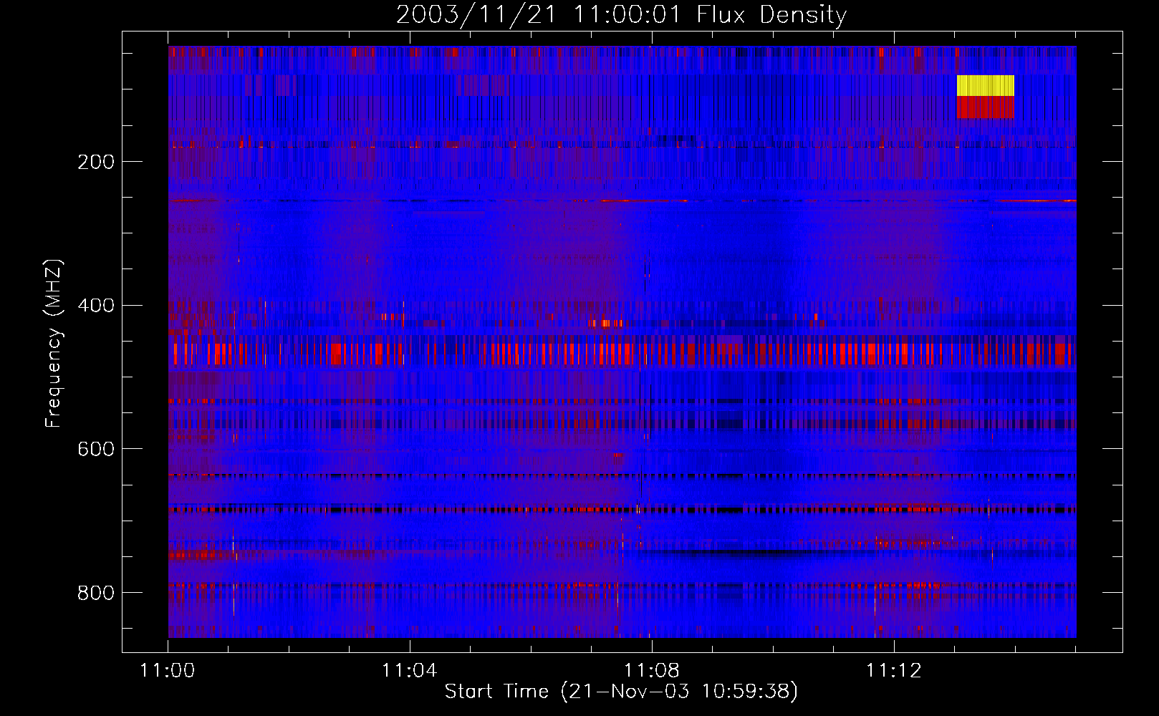Viewport: 1159px width, 716px height.
Task: Select the yellow burst block in the spectrogram
Action: pos(985,86)
